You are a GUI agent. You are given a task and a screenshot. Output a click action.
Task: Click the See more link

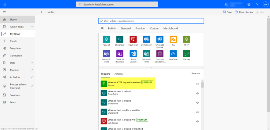click(x=196, y=73)
